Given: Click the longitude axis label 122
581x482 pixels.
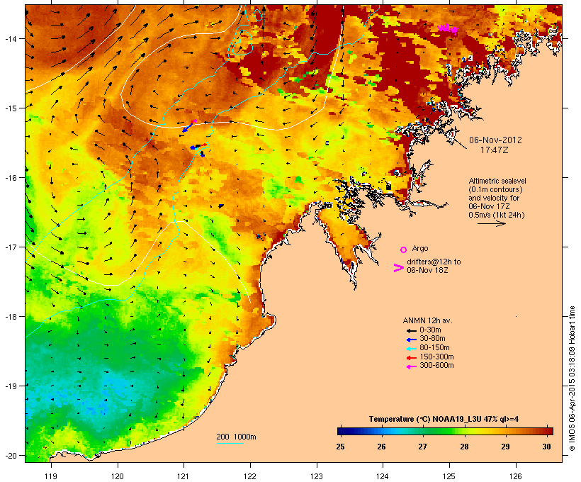Looking at the screenshot, I should 250,476.
